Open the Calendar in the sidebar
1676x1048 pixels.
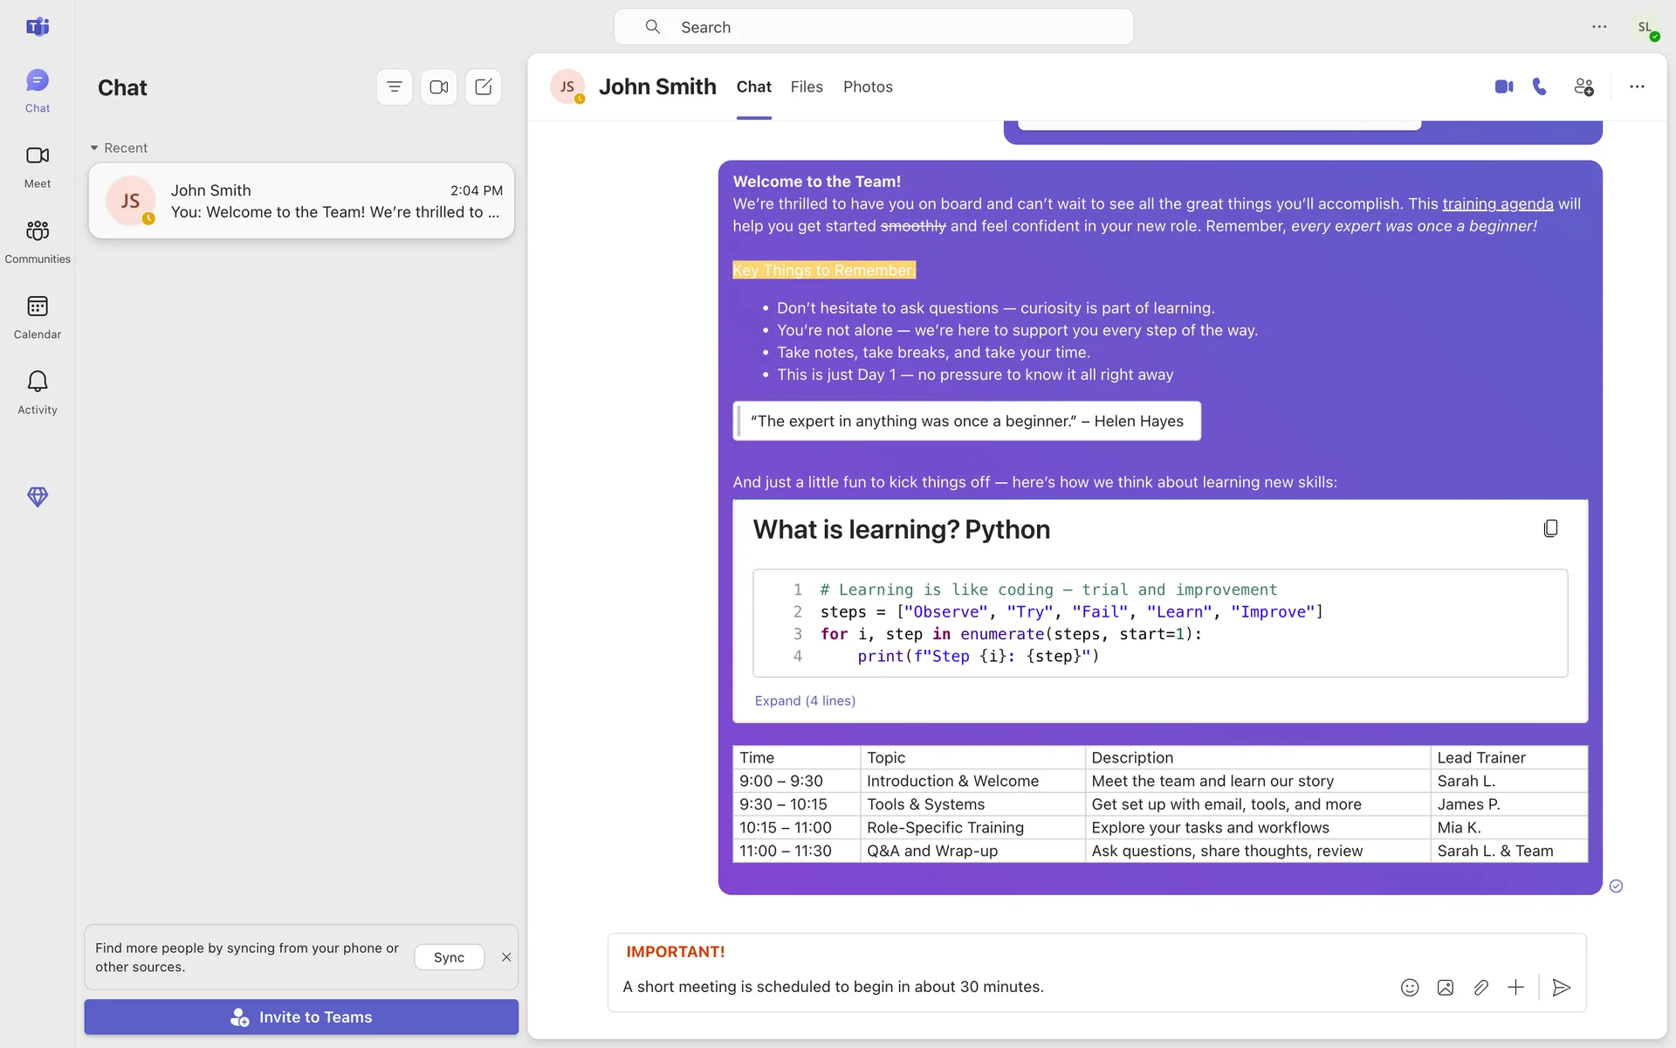[x=38, y=316]
